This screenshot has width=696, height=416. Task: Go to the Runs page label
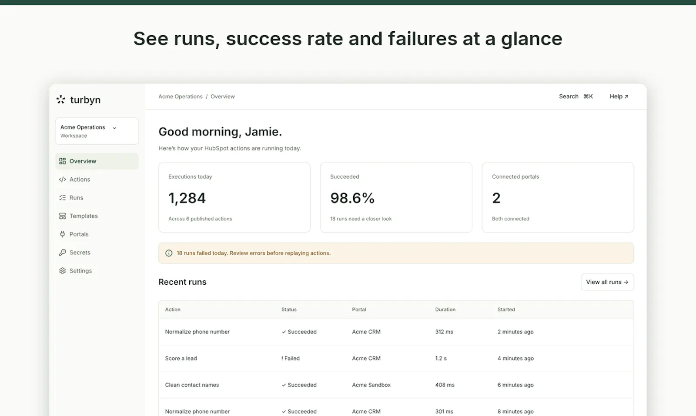[76, 198]
